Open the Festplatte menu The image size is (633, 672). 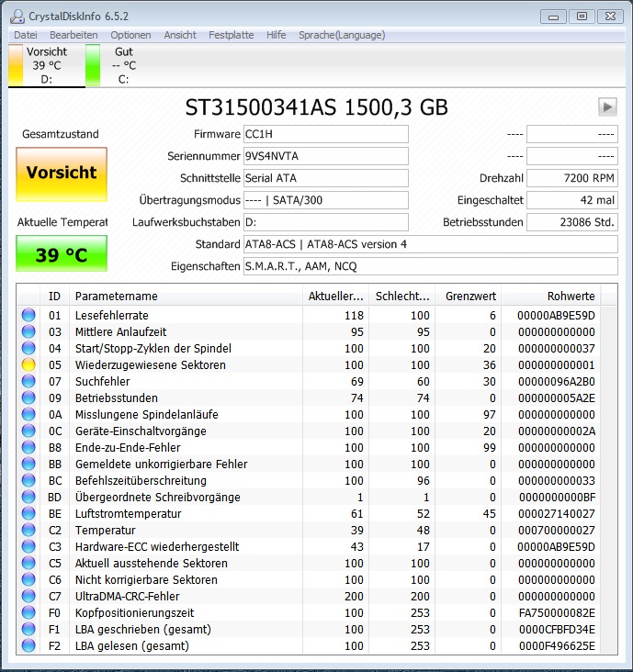click(x=232, y=35)
